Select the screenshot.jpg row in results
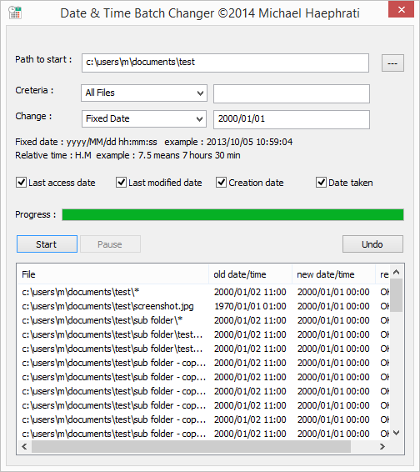This screenshot has width=420, height=472. 203,306
